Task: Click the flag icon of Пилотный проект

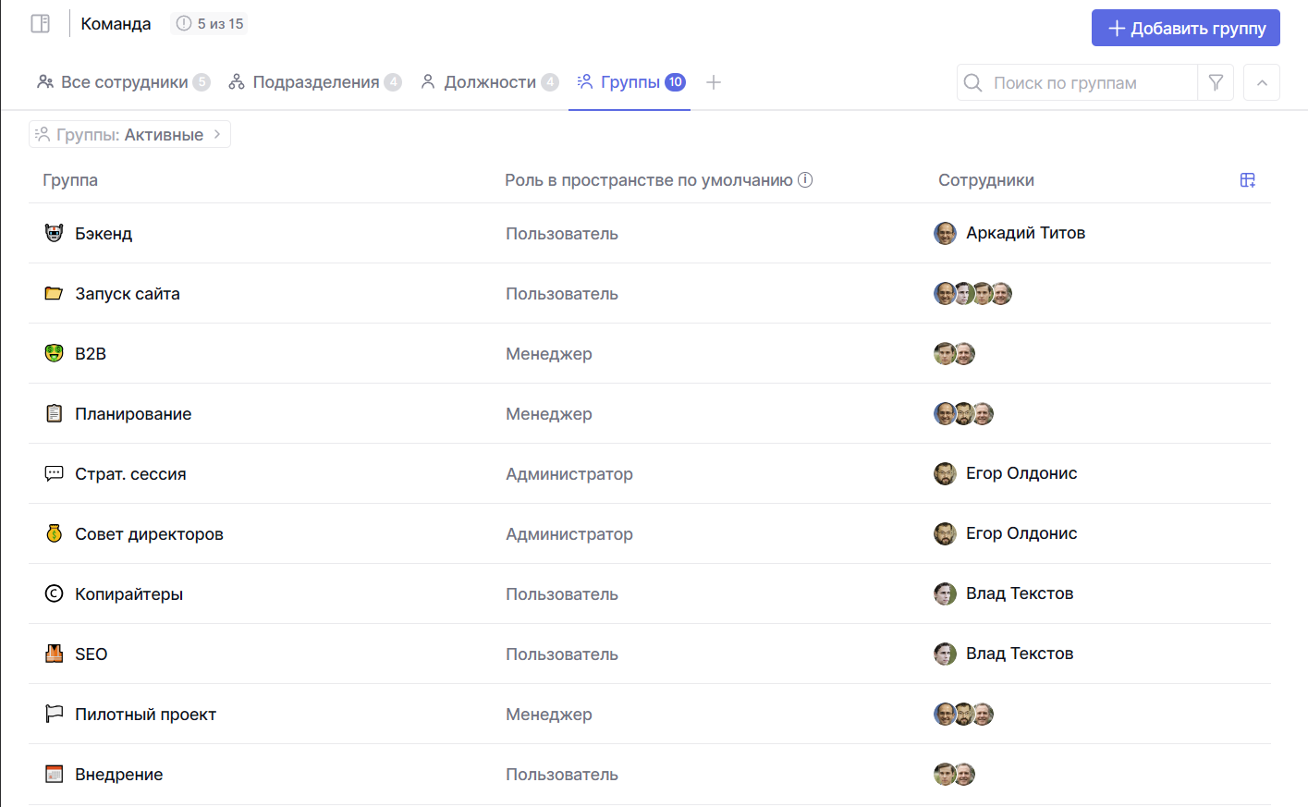Action: (55, 714)
